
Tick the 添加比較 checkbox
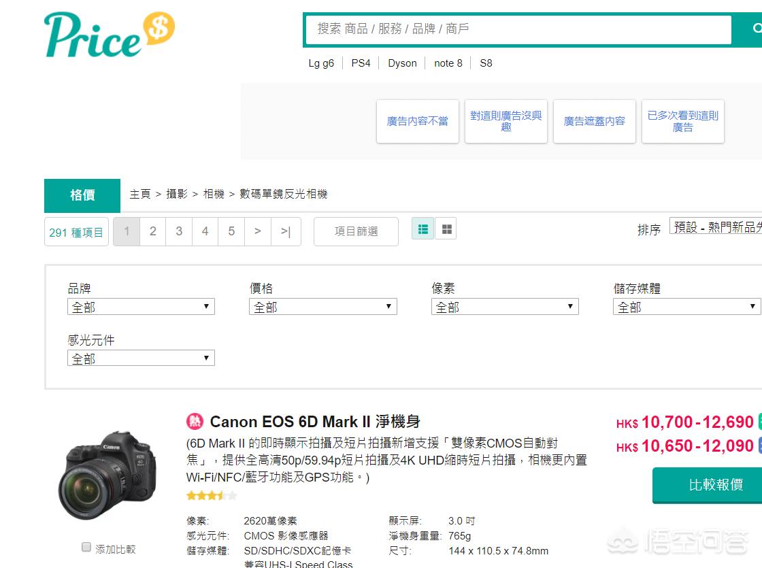[x=86, y=547]
